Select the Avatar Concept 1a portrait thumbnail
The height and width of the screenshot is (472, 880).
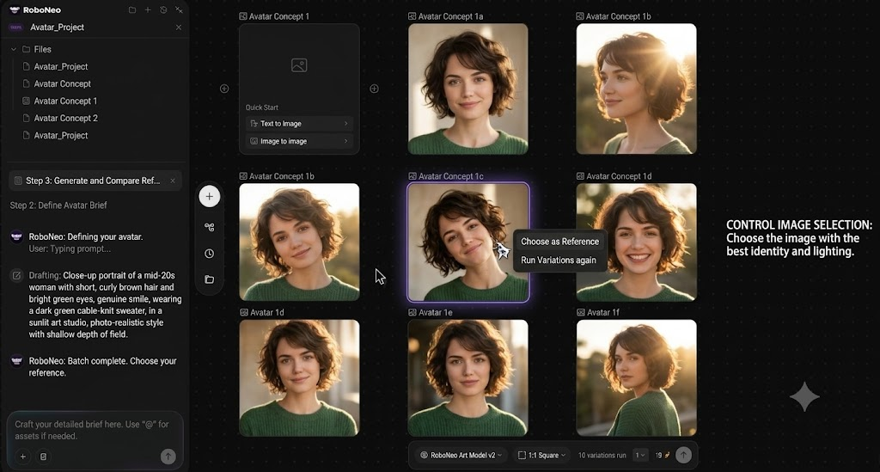[468, 89]
